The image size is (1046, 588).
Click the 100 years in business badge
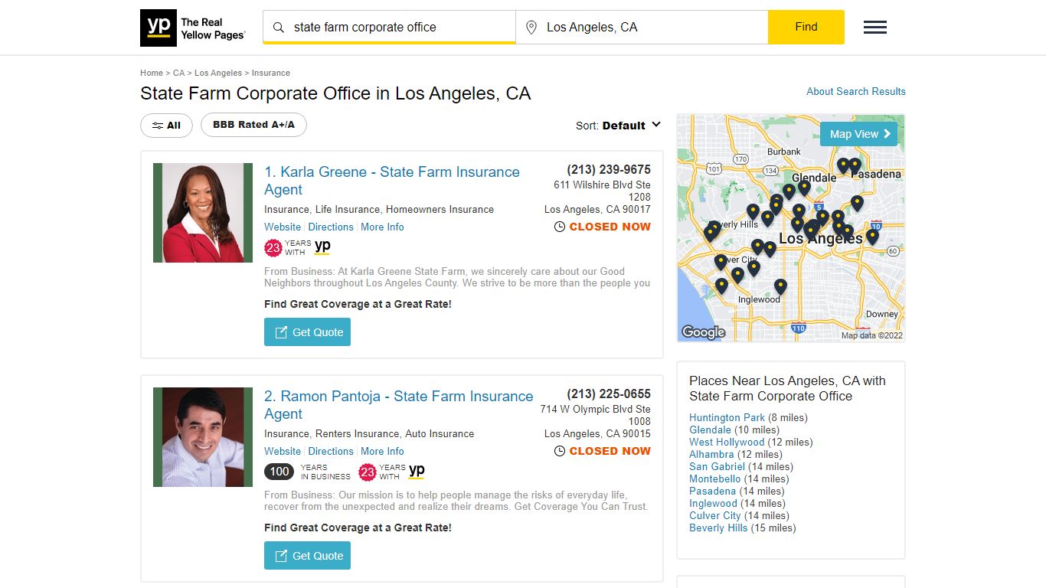pyautogui.click(x=307, y=472)
